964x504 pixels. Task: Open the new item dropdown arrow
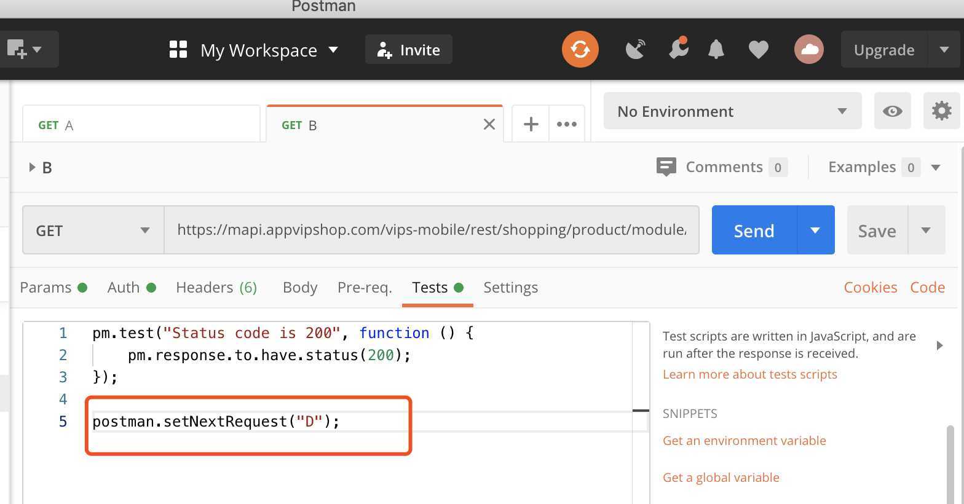click(38, 49)
